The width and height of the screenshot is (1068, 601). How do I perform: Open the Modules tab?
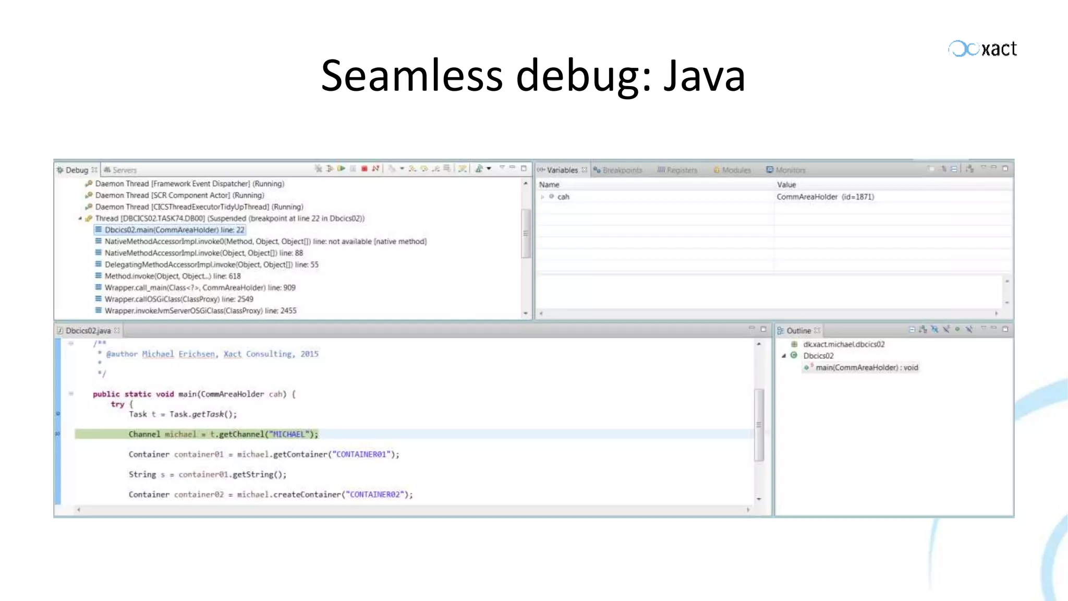732,170
